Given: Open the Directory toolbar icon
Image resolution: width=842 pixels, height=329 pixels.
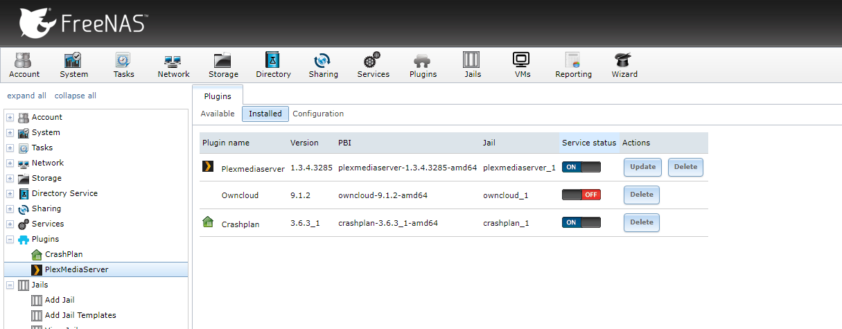Looking at the screenshot, I should coord(273,66).
